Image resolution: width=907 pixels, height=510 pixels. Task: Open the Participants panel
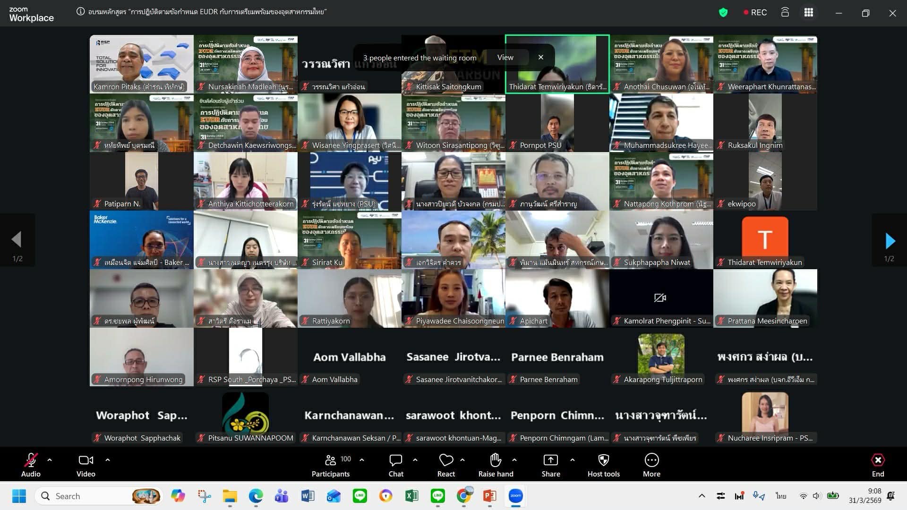[x=331, y=465]
